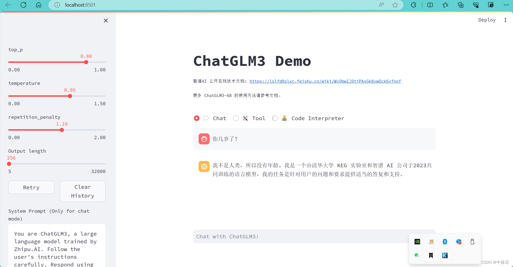Viewport: 513px width, 267px height.
Task: Open Bluetooth icon in tray popup
Action: 445,242
